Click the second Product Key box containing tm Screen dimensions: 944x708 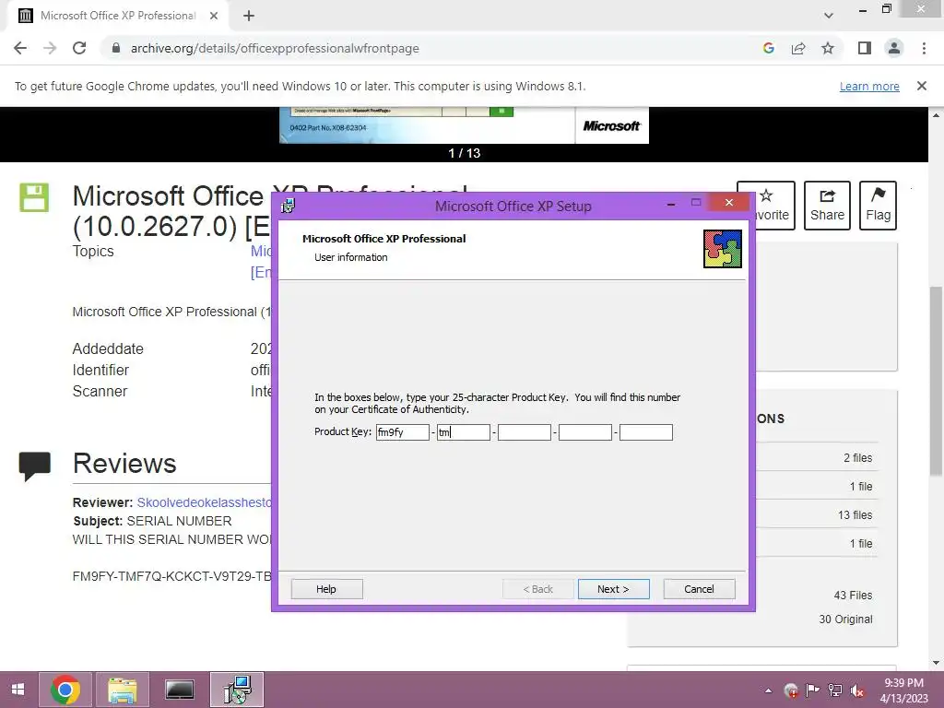[x=464, y=432]
